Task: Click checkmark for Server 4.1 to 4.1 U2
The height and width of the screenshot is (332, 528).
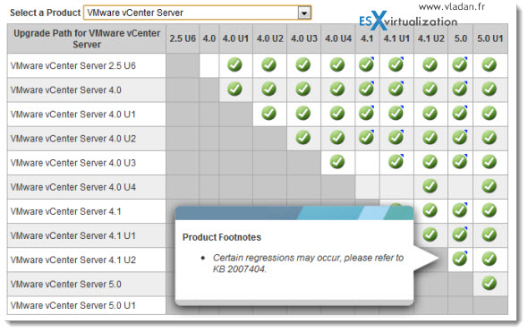Action: (x=430, y=210)
